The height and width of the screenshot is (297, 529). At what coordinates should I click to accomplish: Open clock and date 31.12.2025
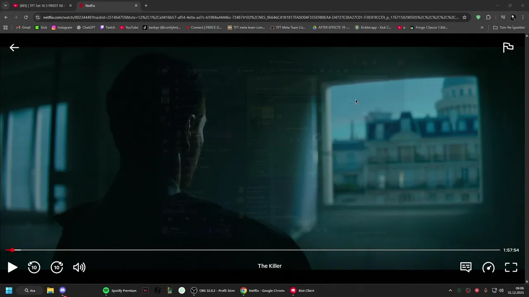pyautogui.click(x=516, y=290)
